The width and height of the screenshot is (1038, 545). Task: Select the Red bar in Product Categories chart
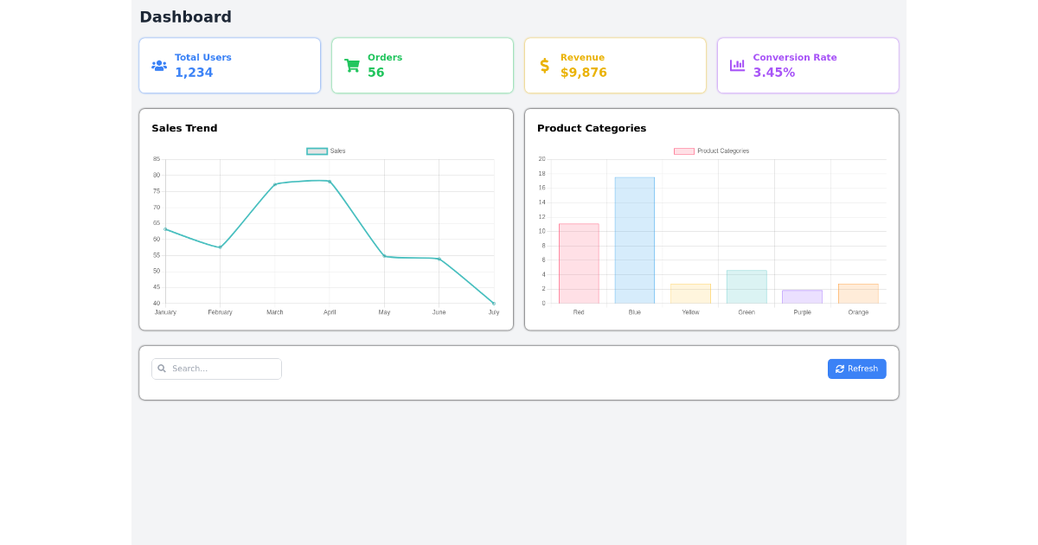pos(578,264)
